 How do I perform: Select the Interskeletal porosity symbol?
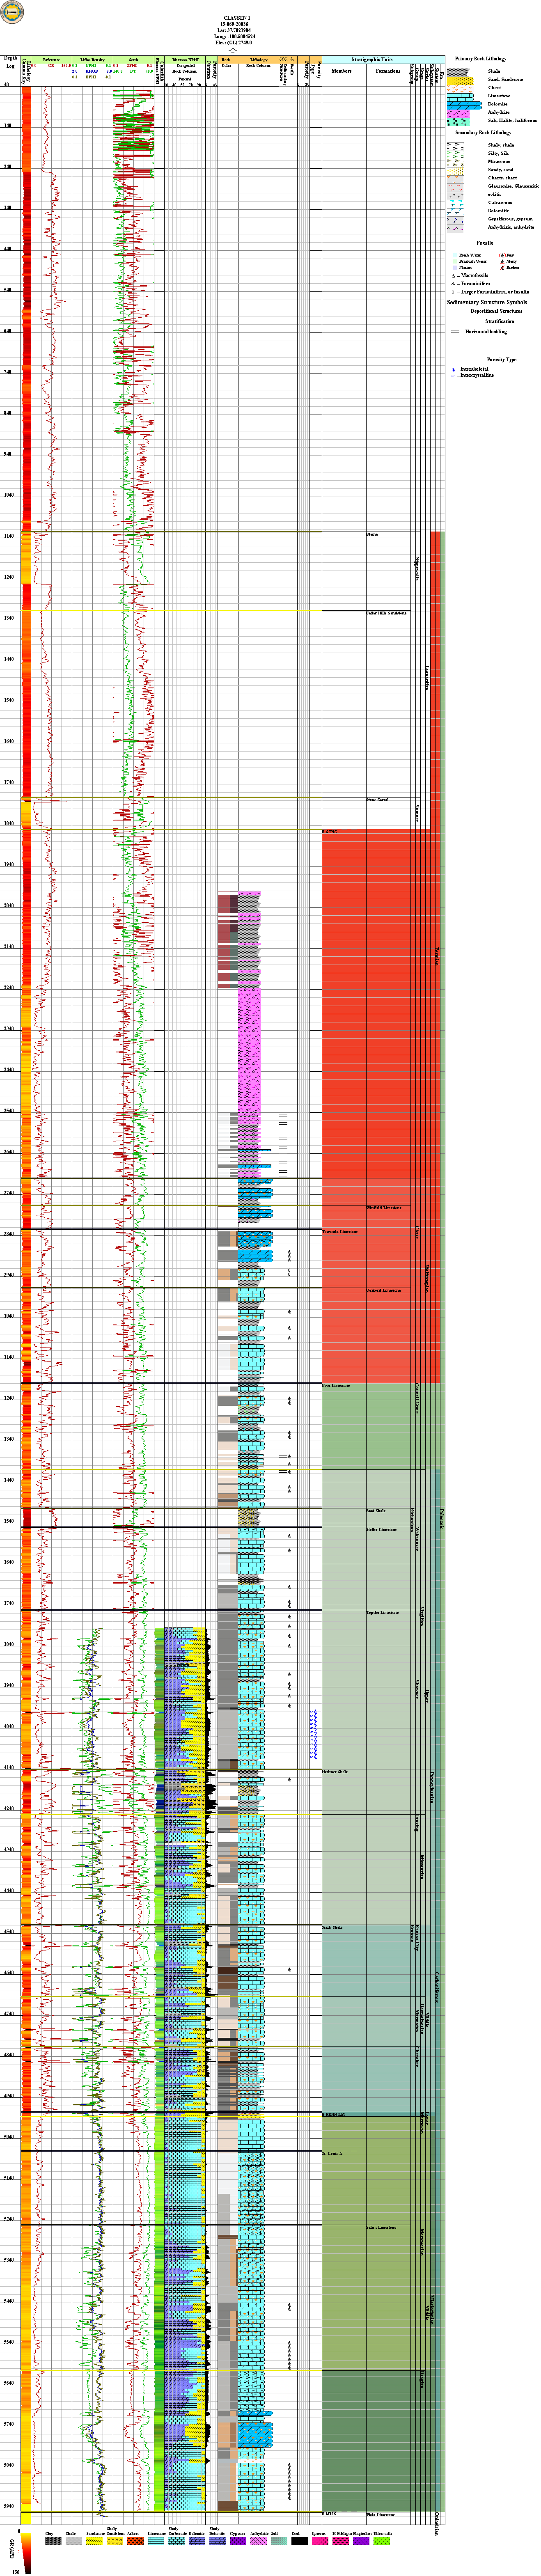click(453, 369)
